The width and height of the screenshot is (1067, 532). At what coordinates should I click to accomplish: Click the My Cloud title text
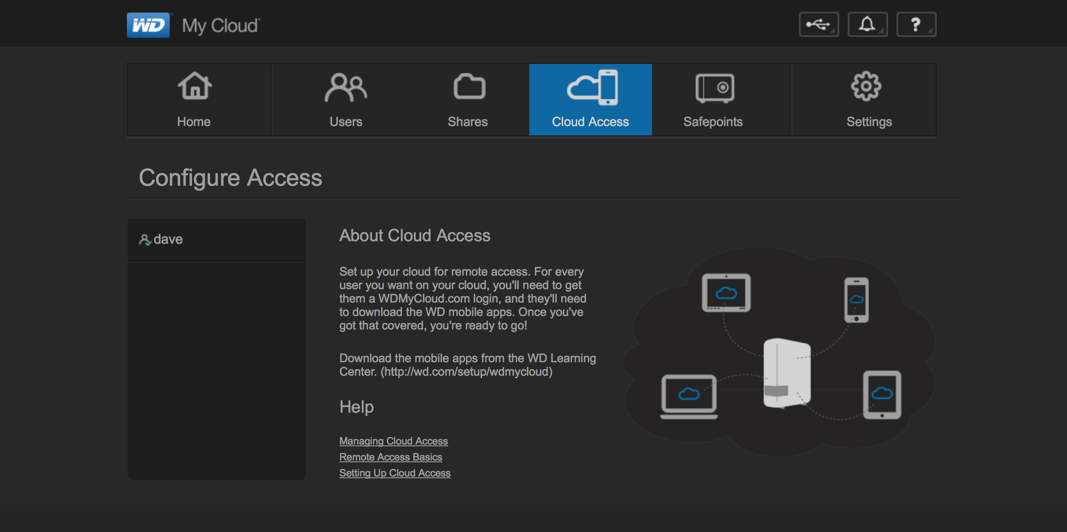pyautogui.click(x=221, y=26)
